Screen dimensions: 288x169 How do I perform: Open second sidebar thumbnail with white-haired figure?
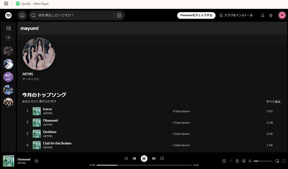point(8,64)
